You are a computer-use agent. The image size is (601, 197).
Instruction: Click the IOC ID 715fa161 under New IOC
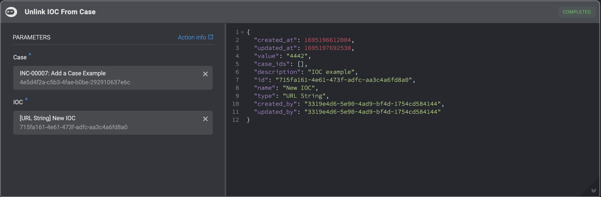pos(73,127)
